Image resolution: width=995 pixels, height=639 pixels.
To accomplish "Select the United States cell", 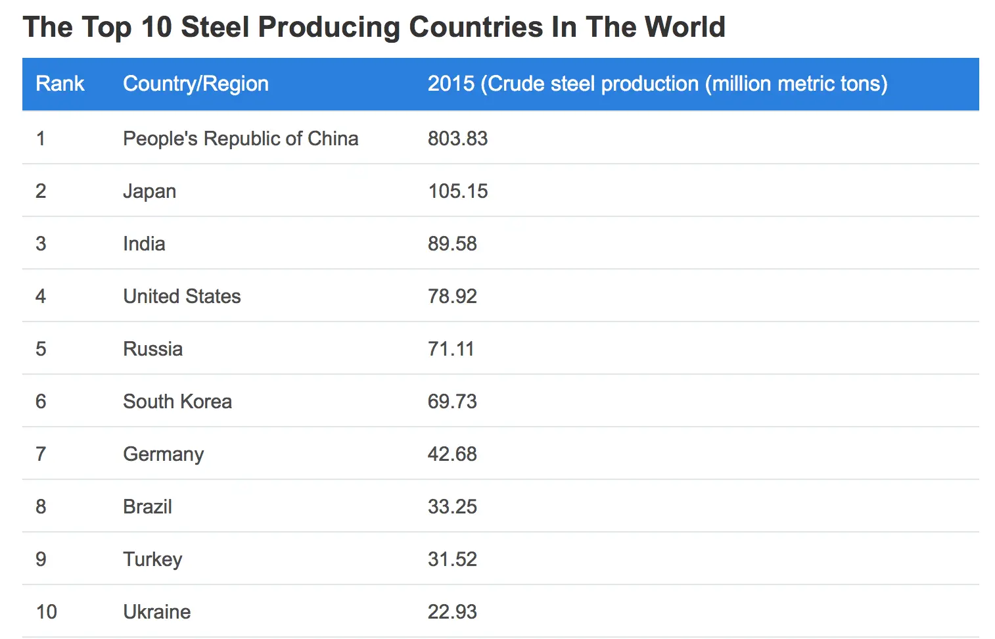I will tap(182, 296).
